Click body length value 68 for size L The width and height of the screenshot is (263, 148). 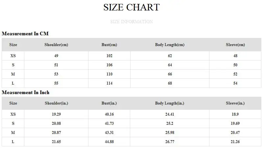[x=170, y=83]
